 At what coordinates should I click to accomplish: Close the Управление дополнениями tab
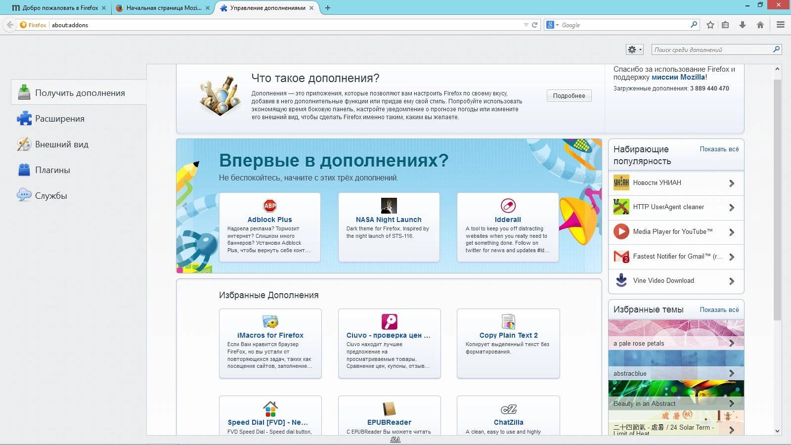[x=311, y=8]
